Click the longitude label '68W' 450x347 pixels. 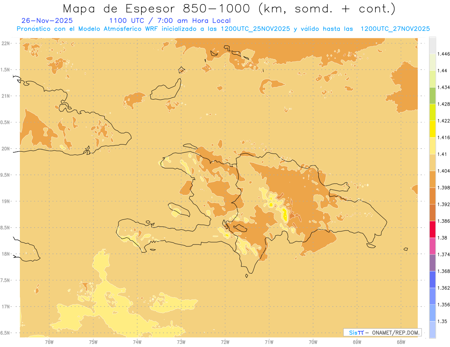[x=401, y=342]
